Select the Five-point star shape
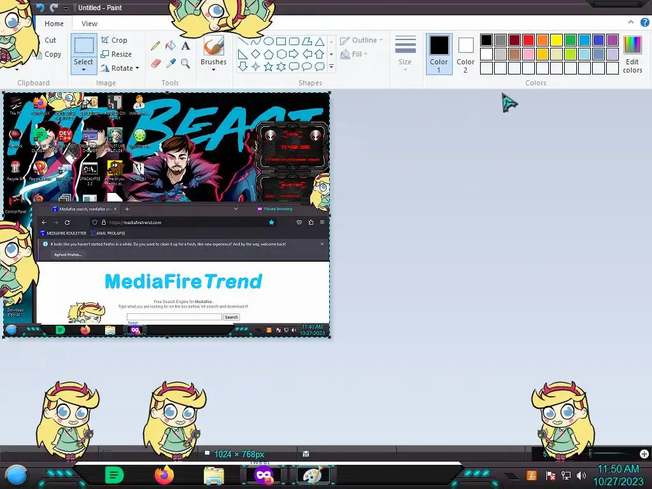The image size is (652, 489). [268, 66]
